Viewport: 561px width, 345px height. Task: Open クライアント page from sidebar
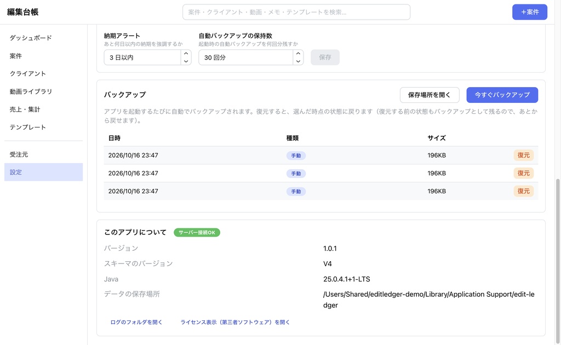coord(43,73)
